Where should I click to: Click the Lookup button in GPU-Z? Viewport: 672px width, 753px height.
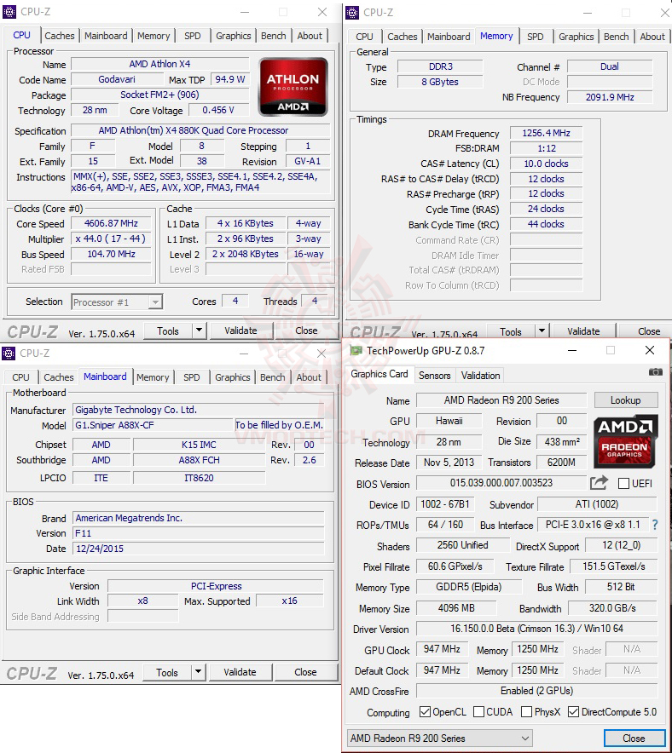(625, 400)
